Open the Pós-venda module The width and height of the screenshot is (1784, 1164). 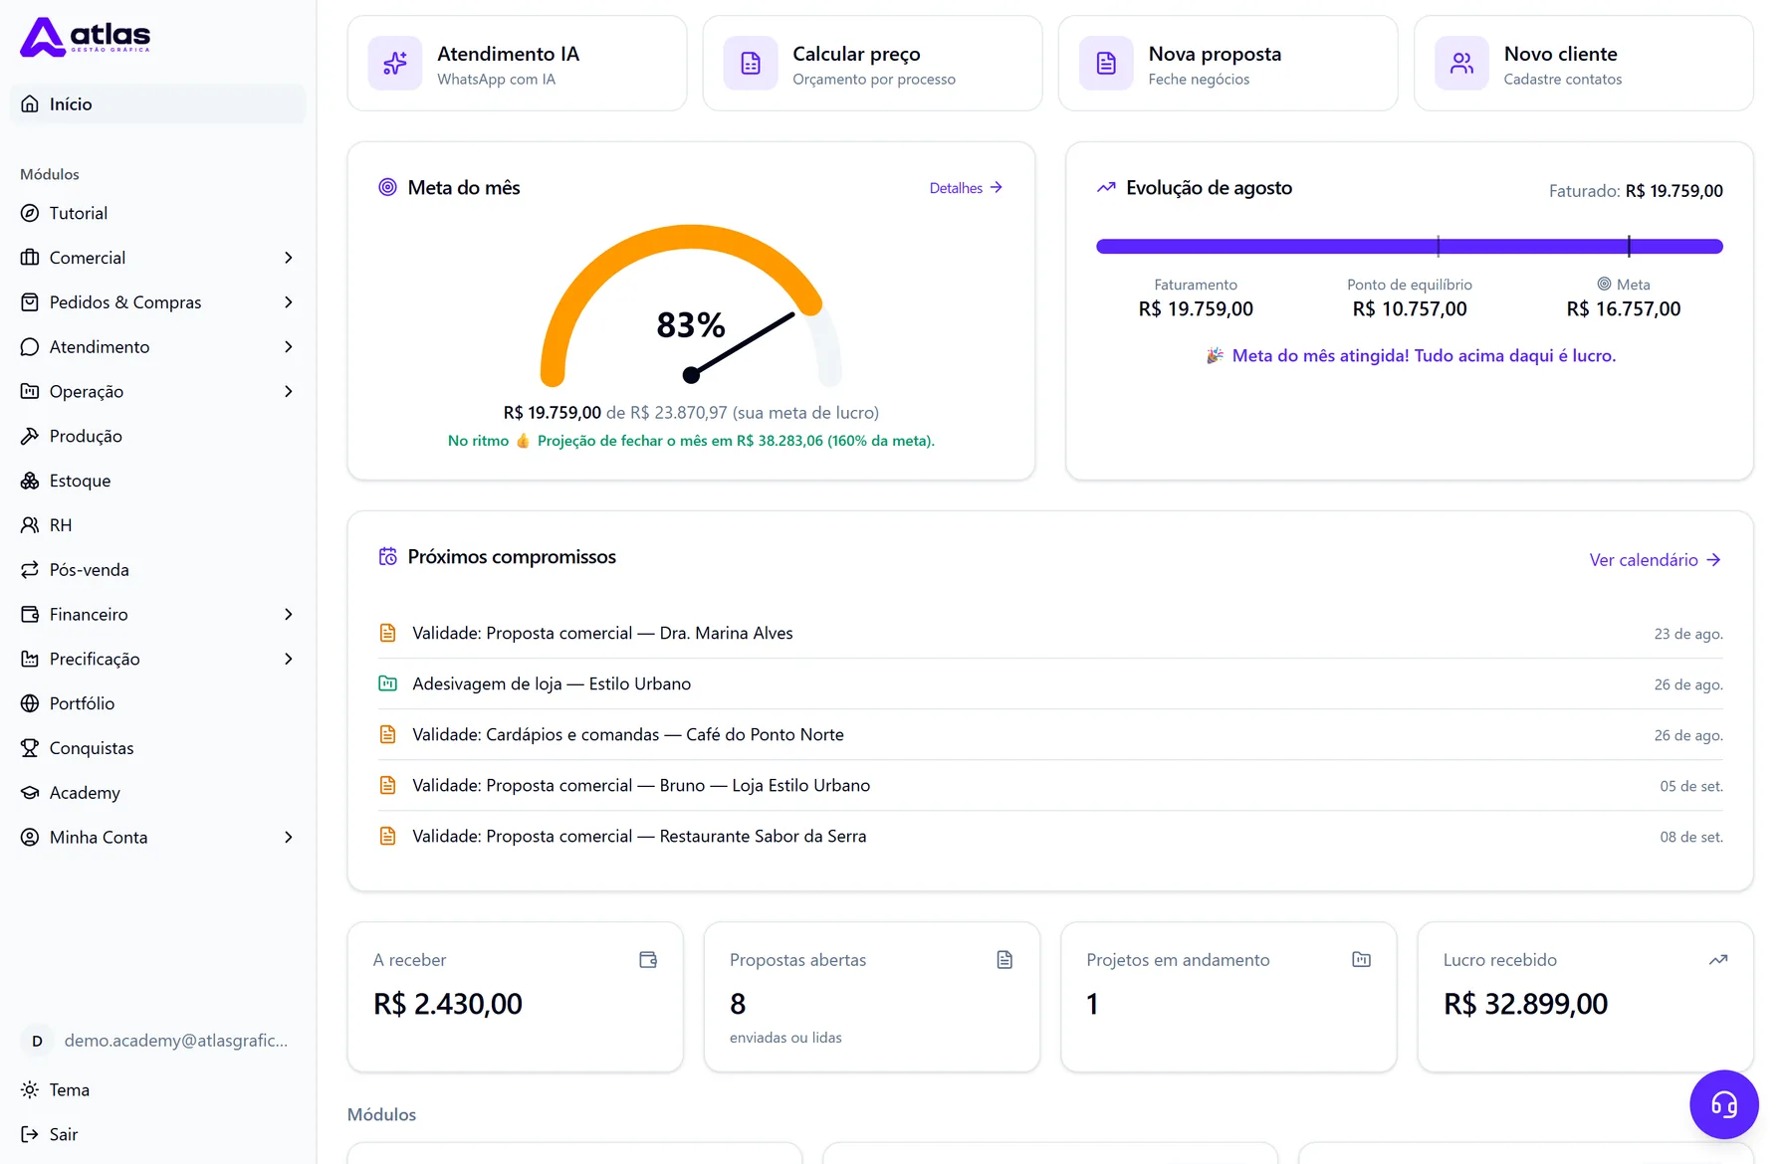[x=158, y=570]
